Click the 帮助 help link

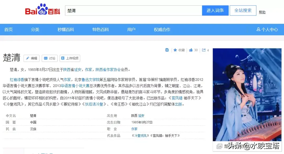point(262,12)
